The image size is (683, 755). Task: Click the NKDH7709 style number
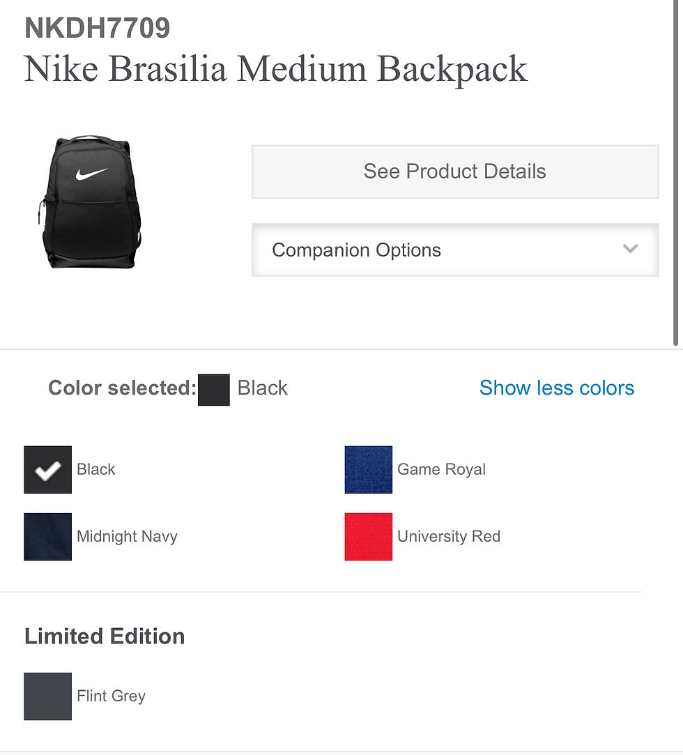click(97, 28)
